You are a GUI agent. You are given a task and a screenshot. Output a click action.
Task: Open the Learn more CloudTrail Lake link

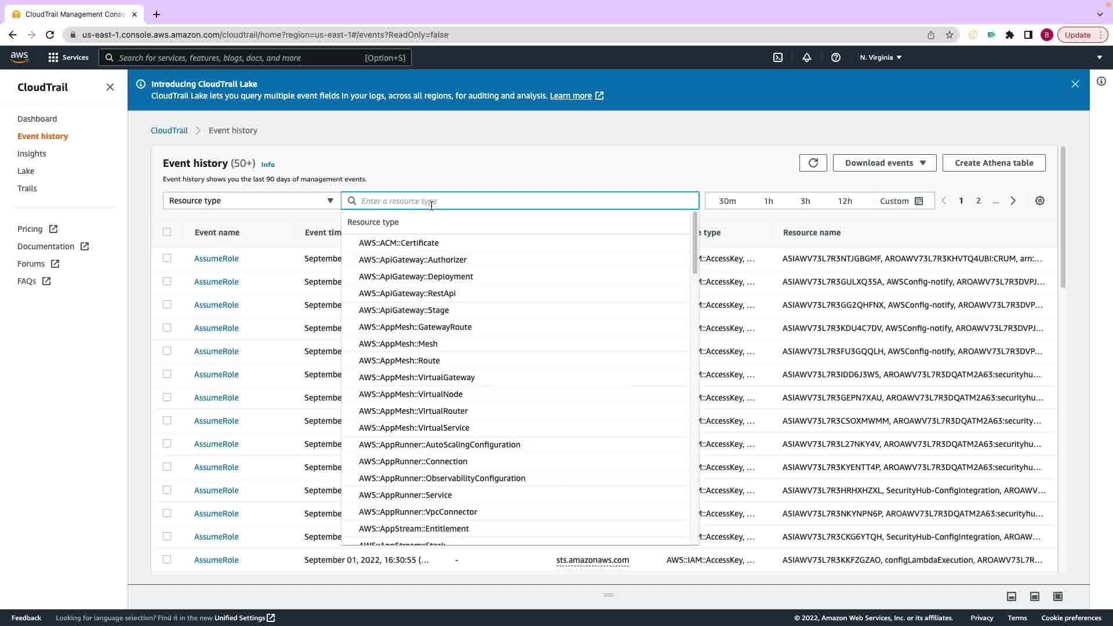(571, 96)
